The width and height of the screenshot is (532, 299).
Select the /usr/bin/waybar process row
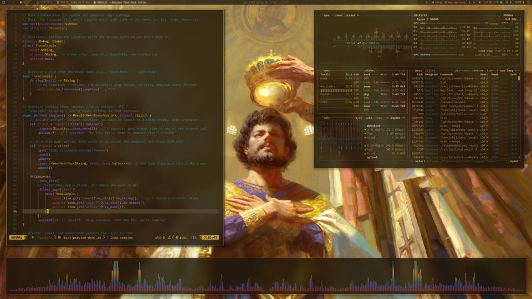tap(465, 102)
